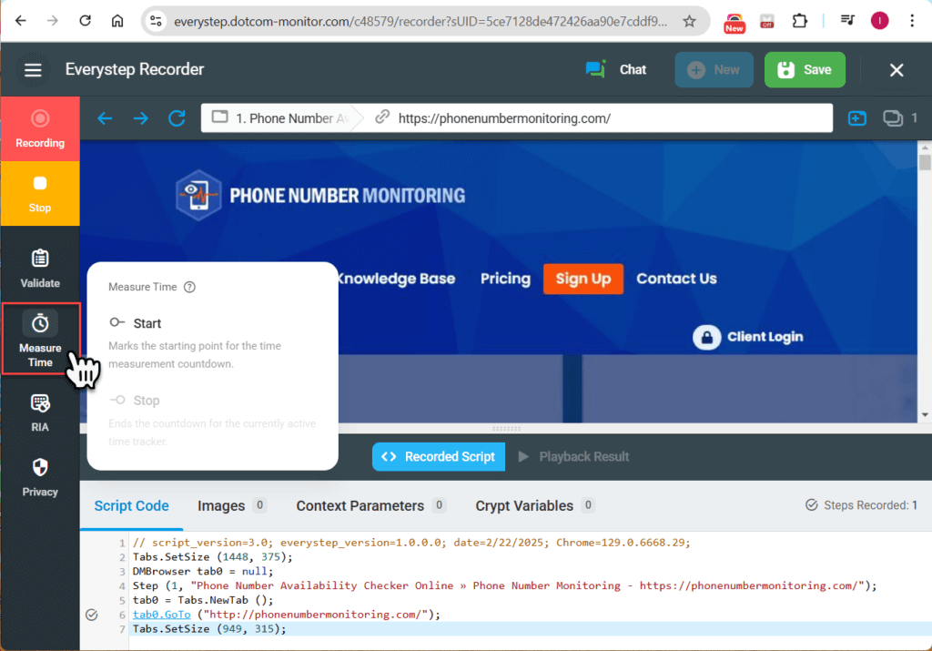Image resolution: width=932 pixels, height=651 pixels.
Task: Open the RIA tool in sidebar
Action: click(40, 402)
